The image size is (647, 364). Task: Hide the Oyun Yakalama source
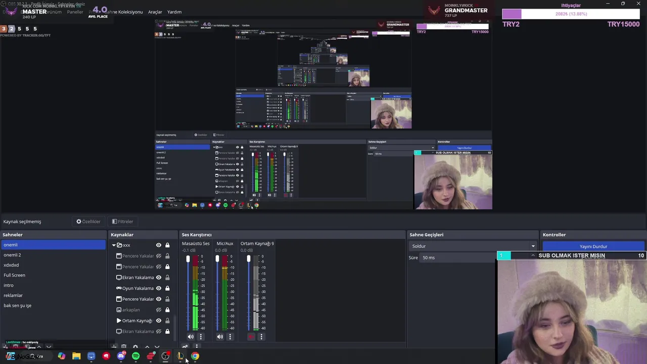tap(159, 288)
